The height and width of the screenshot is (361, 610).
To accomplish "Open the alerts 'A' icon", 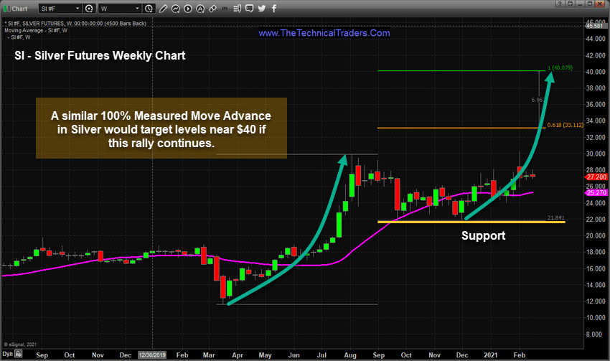I will click(200, 9).
